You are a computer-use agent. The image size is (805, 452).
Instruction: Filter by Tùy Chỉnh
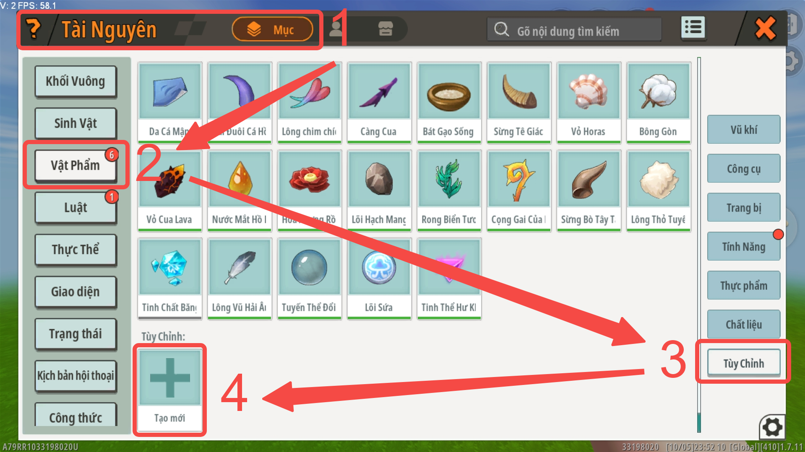pyautogui.click(x=743, y=363)
